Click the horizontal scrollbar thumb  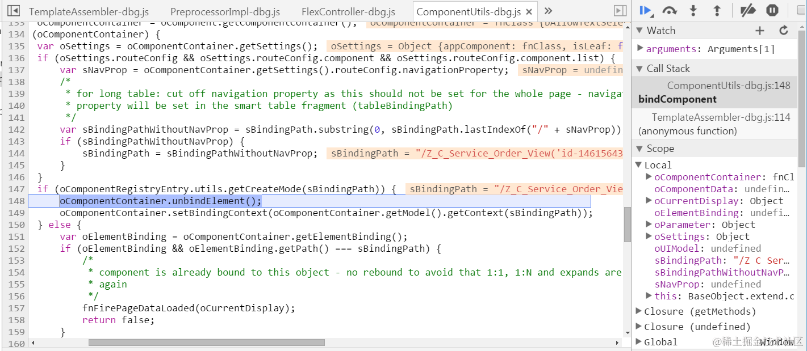pyautogui.click(x=207, y=342)
